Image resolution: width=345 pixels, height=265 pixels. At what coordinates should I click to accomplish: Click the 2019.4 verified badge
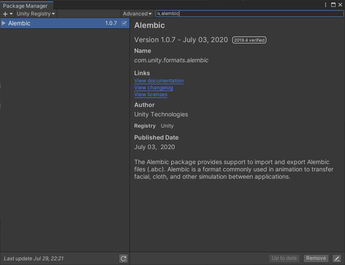click(x=250, y=40)
